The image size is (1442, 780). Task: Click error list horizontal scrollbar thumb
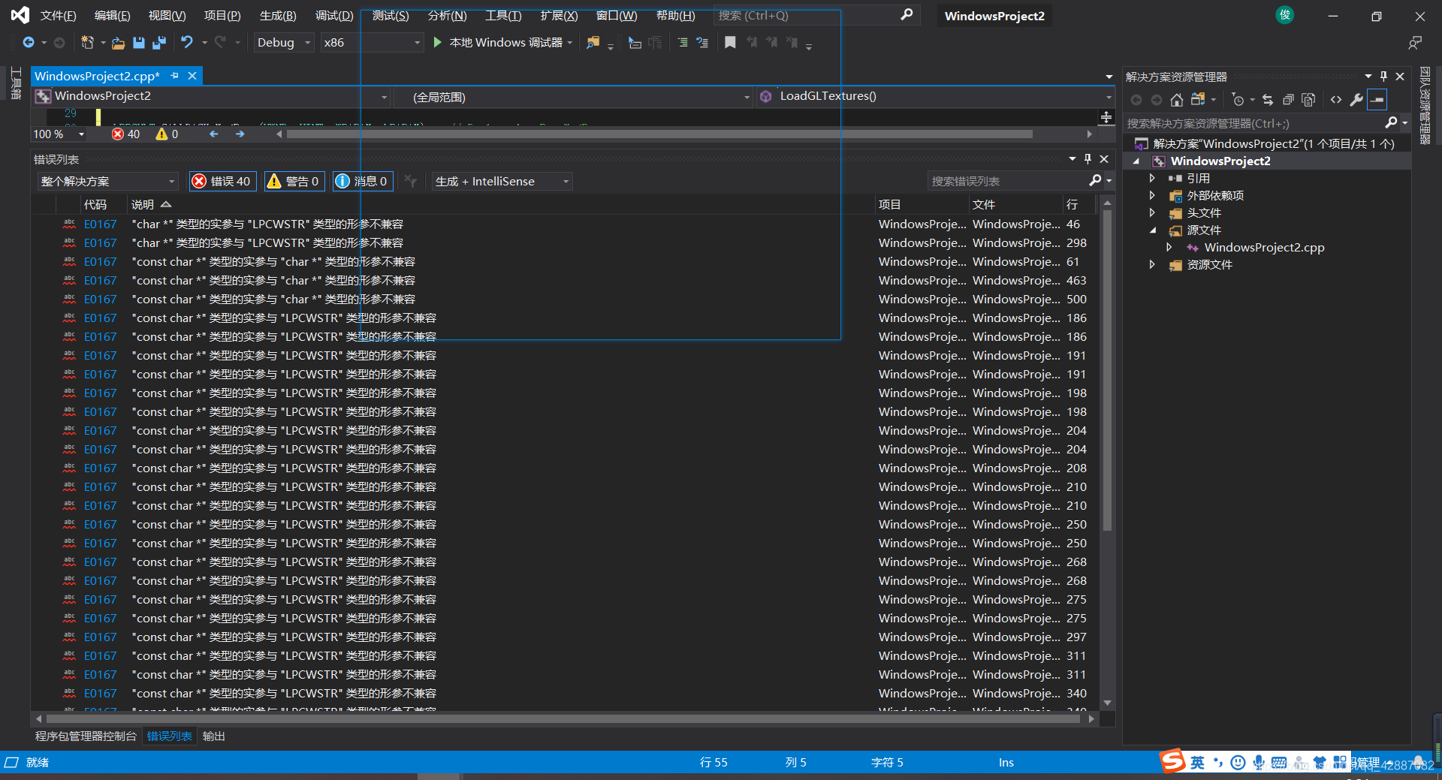[x=563, y=719]
